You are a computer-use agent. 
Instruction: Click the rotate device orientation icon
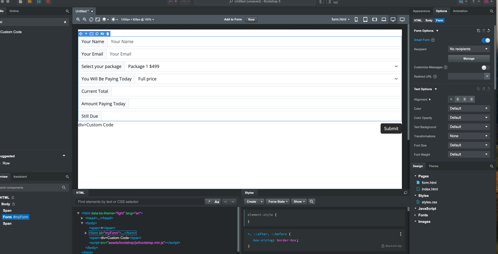coord(91,19)
